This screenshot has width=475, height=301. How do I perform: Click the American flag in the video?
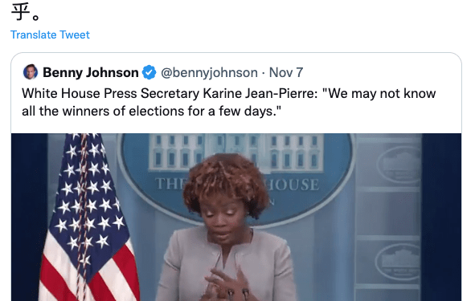[86, 218]
